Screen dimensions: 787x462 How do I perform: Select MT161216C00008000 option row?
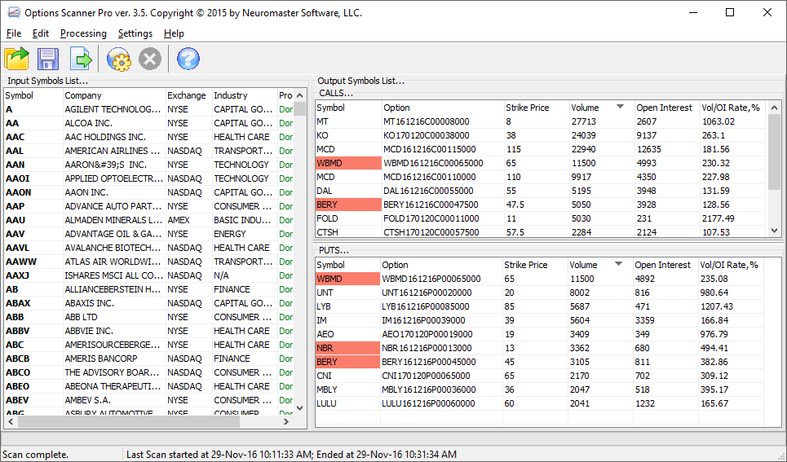pyautogui.click(x=427, y=121)
